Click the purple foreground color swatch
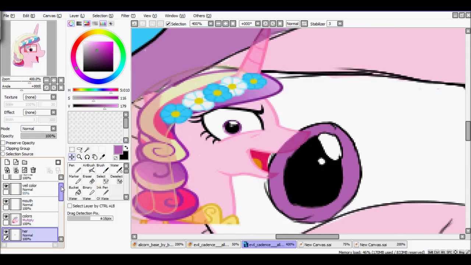Viewport: 471px width, 265px height. (x=118, y=149)
